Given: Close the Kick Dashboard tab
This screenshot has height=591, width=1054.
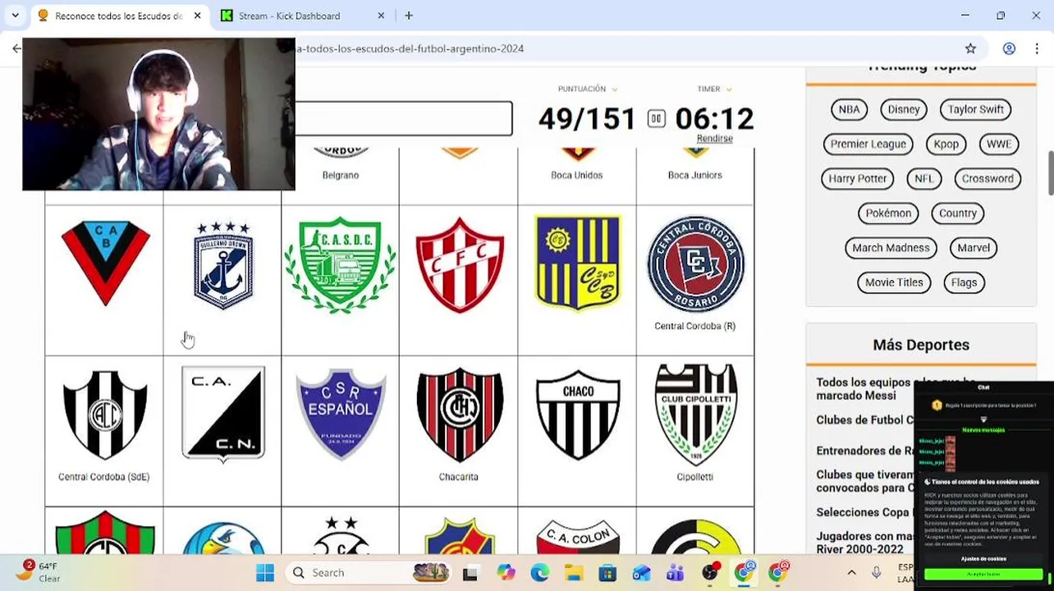Looking at the screenshot, I should coord(383,16).
